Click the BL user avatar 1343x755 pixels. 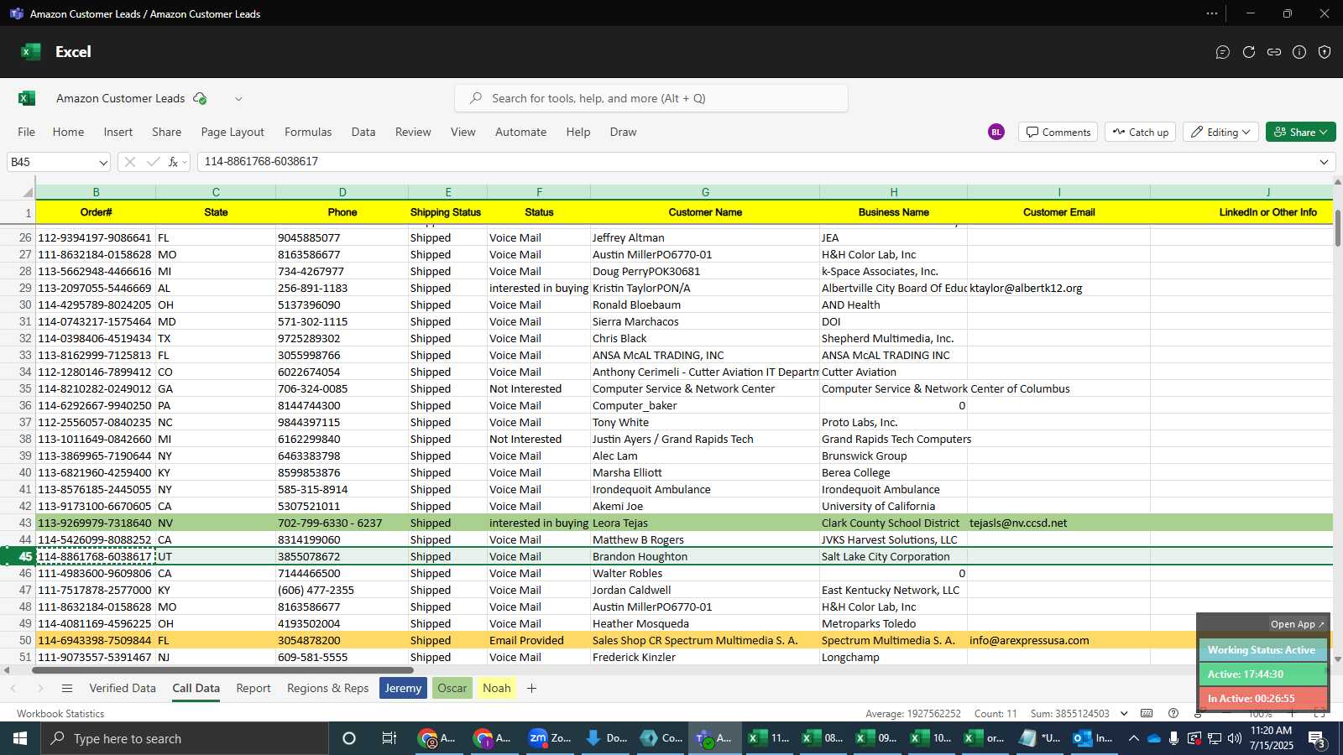point(996,132)
